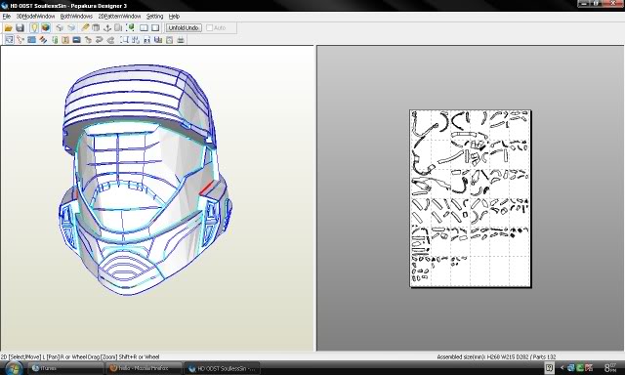
Task: Open the 3DModelWindow menu
Action: coord(35,17)
